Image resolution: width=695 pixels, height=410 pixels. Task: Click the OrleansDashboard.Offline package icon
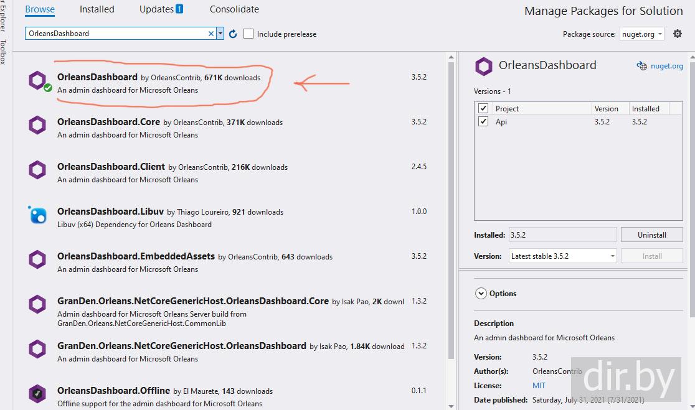click(37, 394)
